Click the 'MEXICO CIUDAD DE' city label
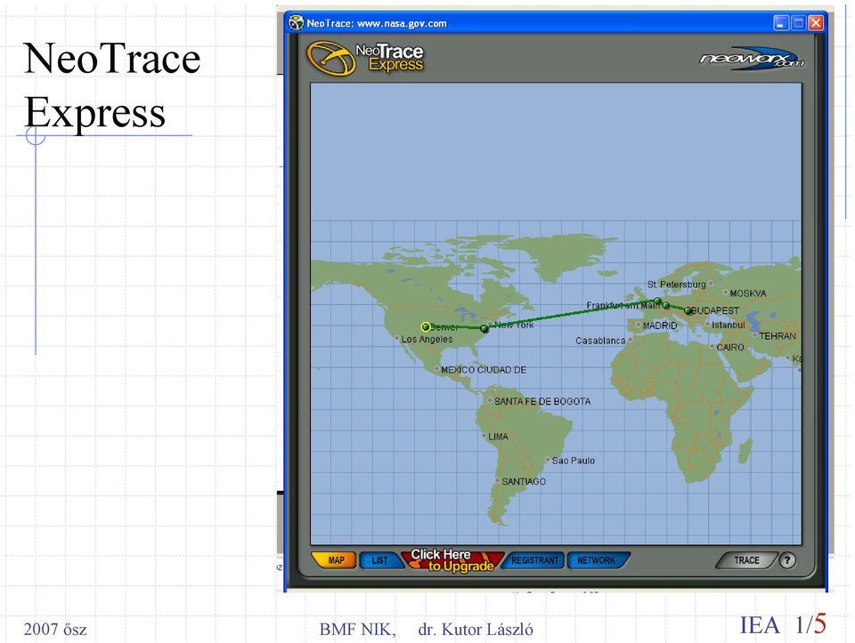 click(x=484, y=370)
